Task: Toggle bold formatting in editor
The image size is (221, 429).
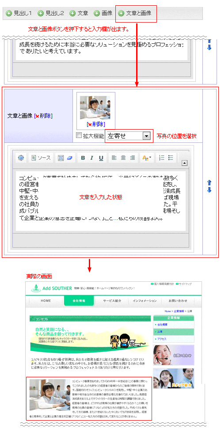Action: 83,157
